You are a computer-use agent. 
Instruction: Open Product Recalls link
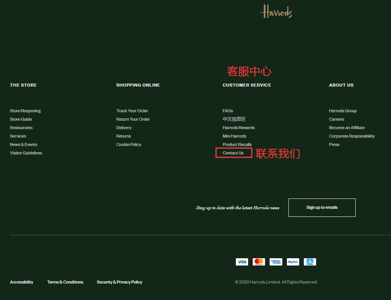click(x=237, y=144)
